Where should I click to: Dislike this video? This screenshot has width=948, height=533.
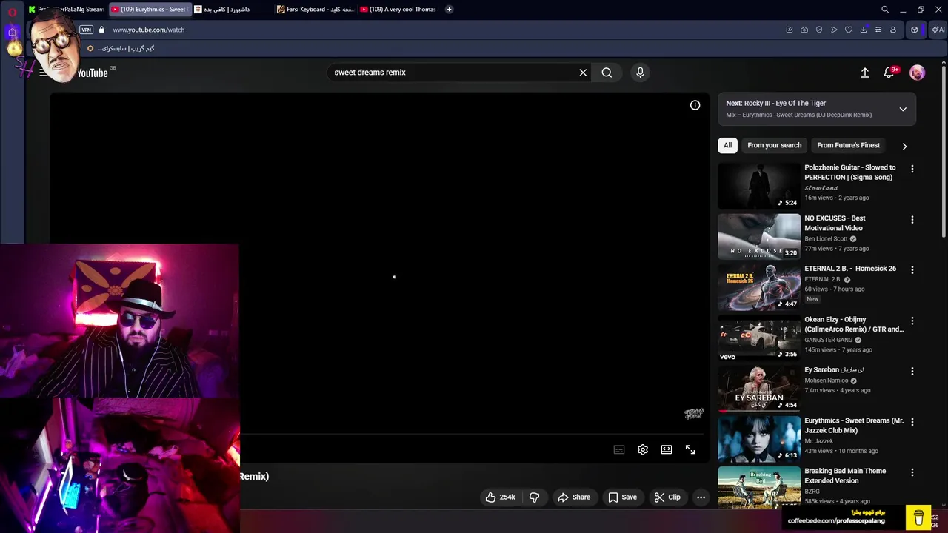[534, 497]
